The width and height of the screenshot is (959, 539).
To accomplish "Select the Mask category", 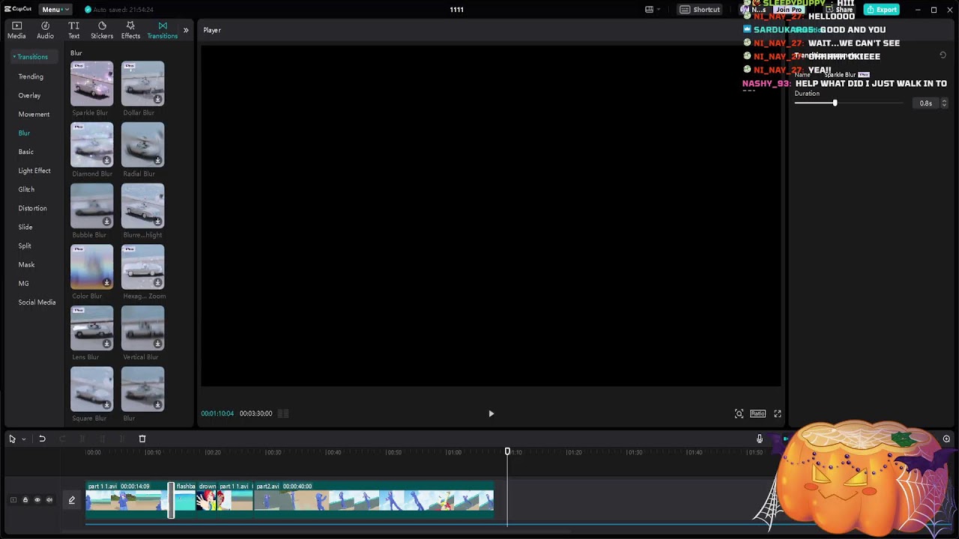I will click(26, 264).
